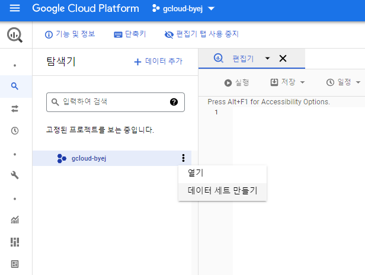Click 데이터 추가 add data button
This screenshot has width=365, height=275.
point(158,61)
